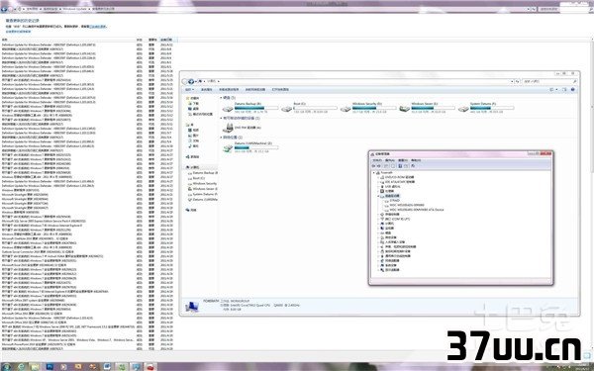Open the DVD RW drive icon
Screen dimensions: 594x371
(x=228, y=128)
